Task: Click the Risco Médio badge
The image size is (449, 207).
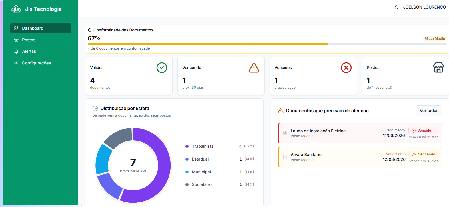Action: coord(434,39)
